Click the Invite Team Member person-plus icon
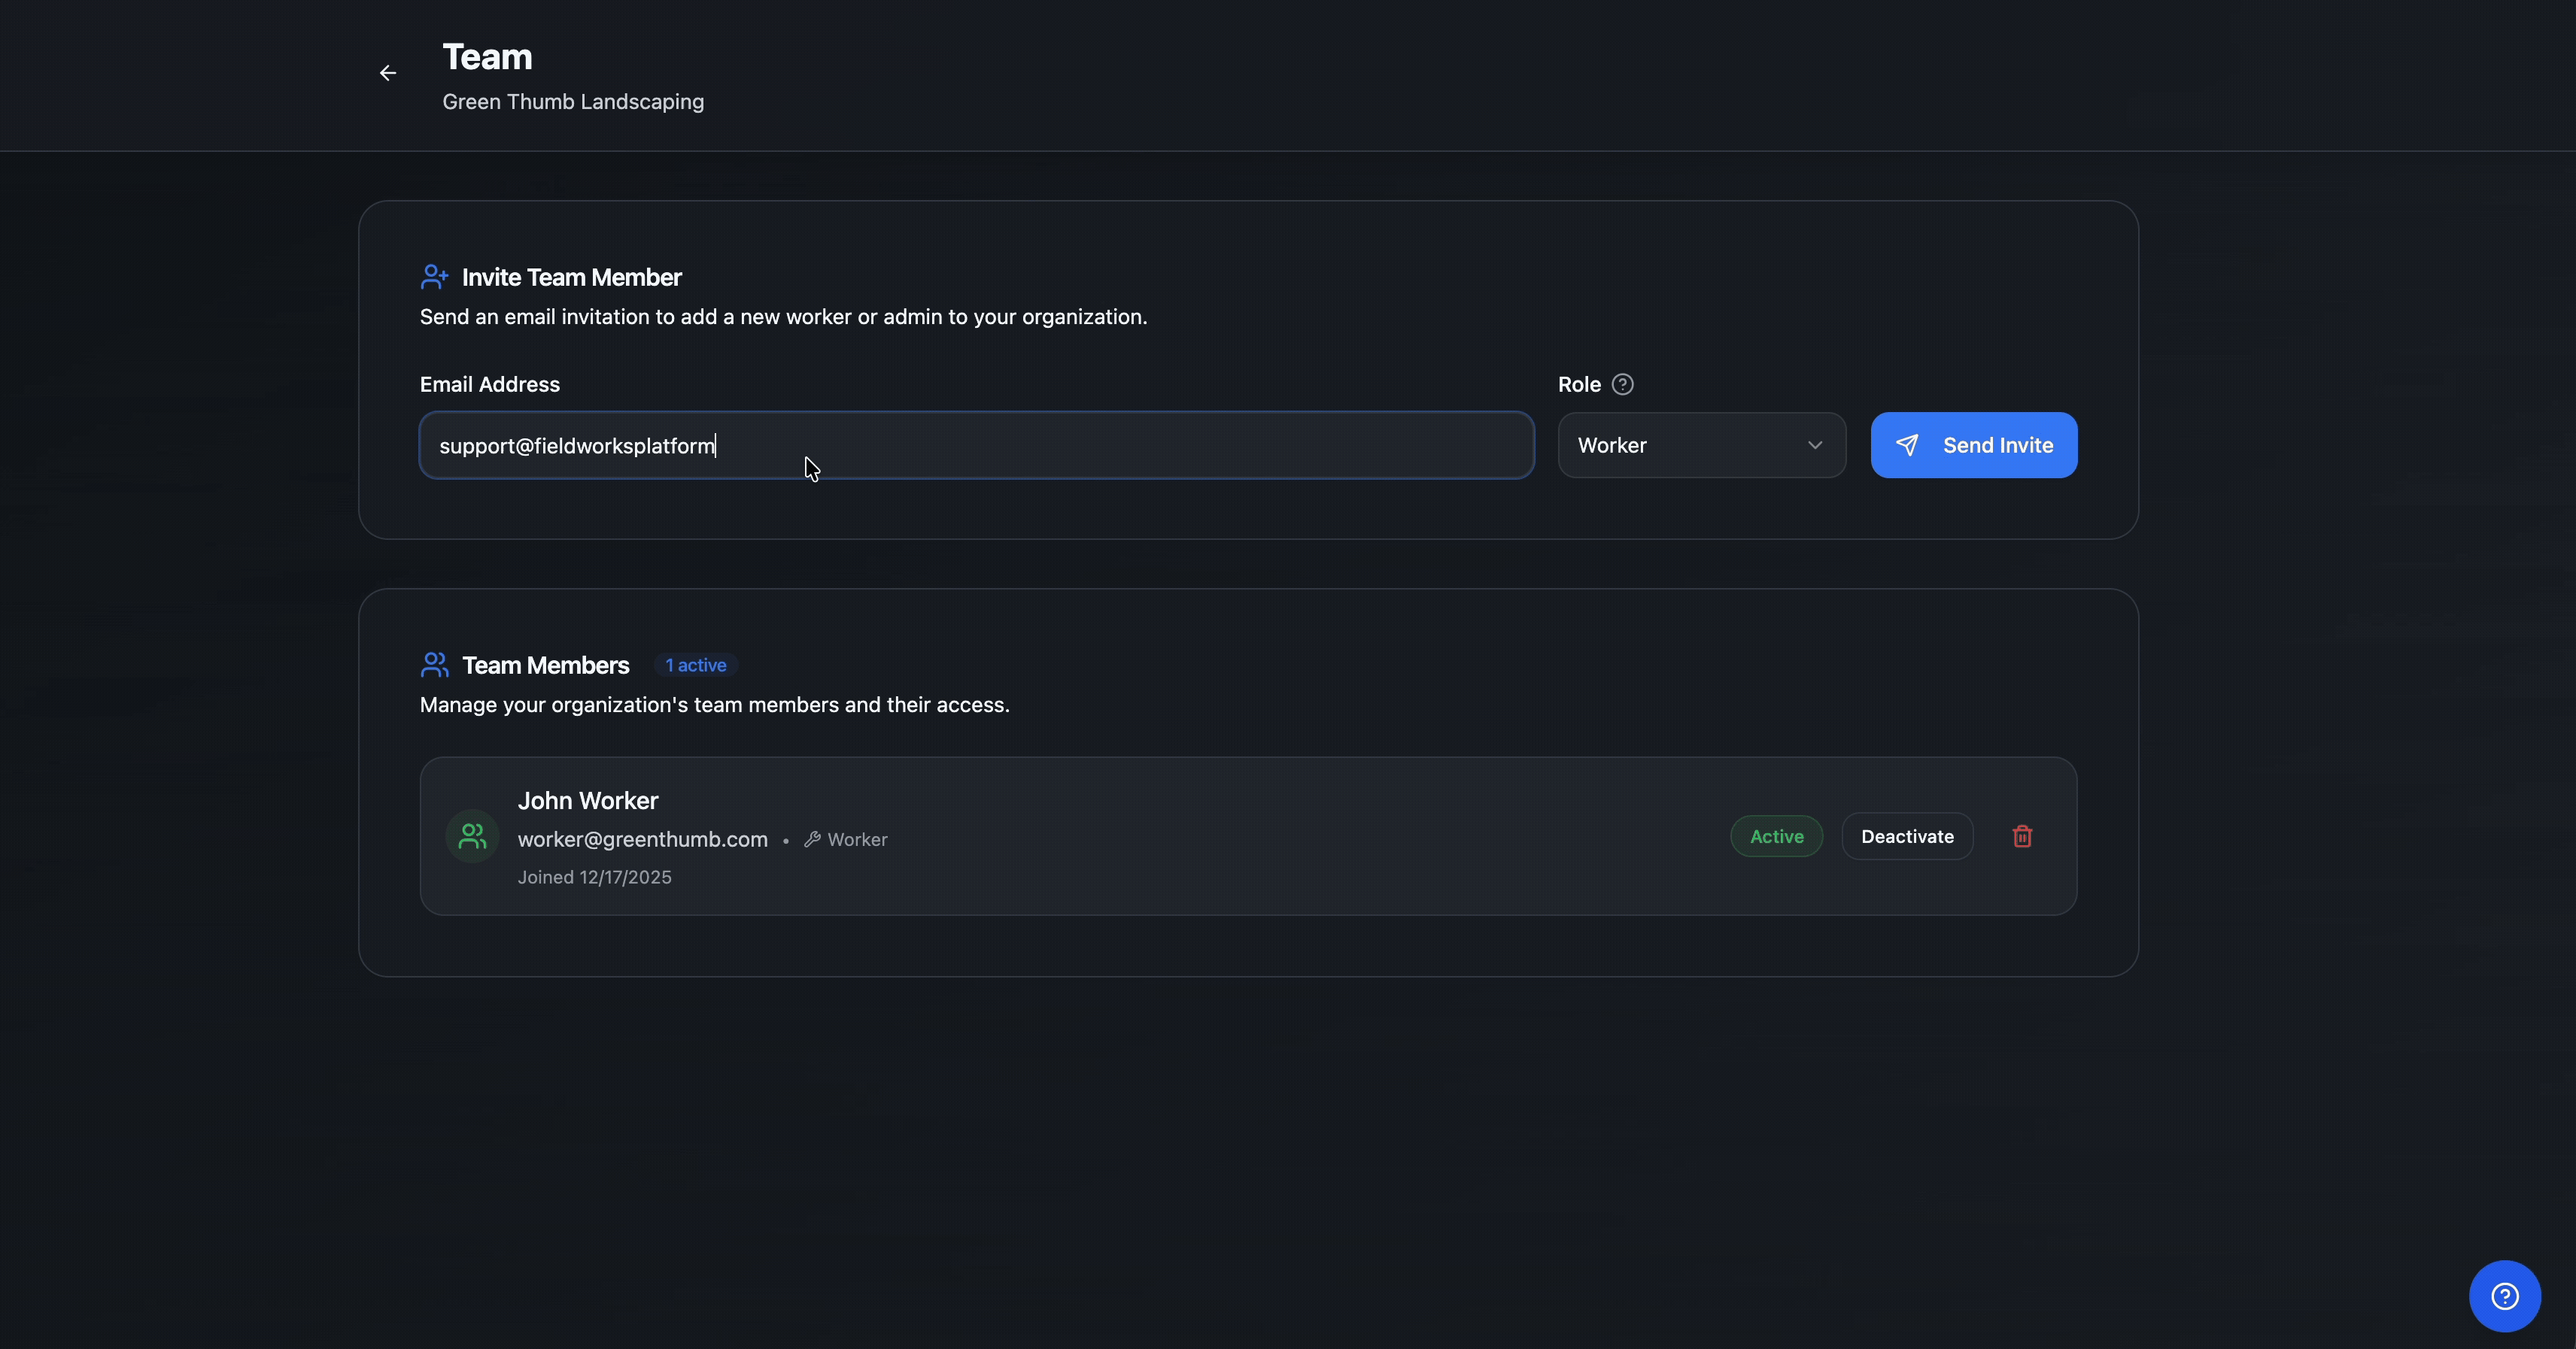The height and width of the screenshot is (1349, 2576). click(434, 277)
